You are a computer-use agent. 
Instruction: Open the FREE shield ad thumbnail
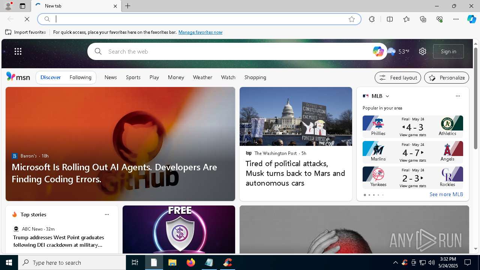179,229
